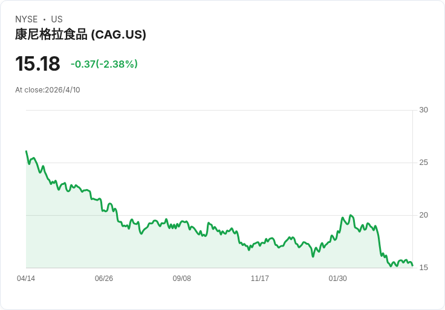
Task: Click the top horizontal gridline of the chart
Action: coord(218,110)
